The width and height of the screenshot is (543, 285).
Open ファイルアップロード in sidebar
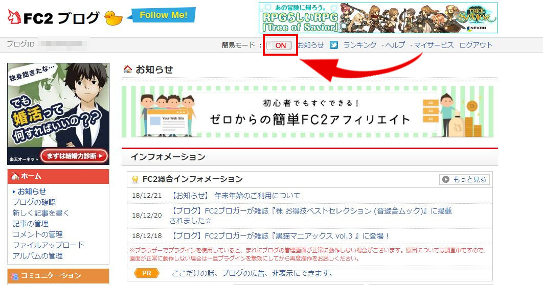48,245
